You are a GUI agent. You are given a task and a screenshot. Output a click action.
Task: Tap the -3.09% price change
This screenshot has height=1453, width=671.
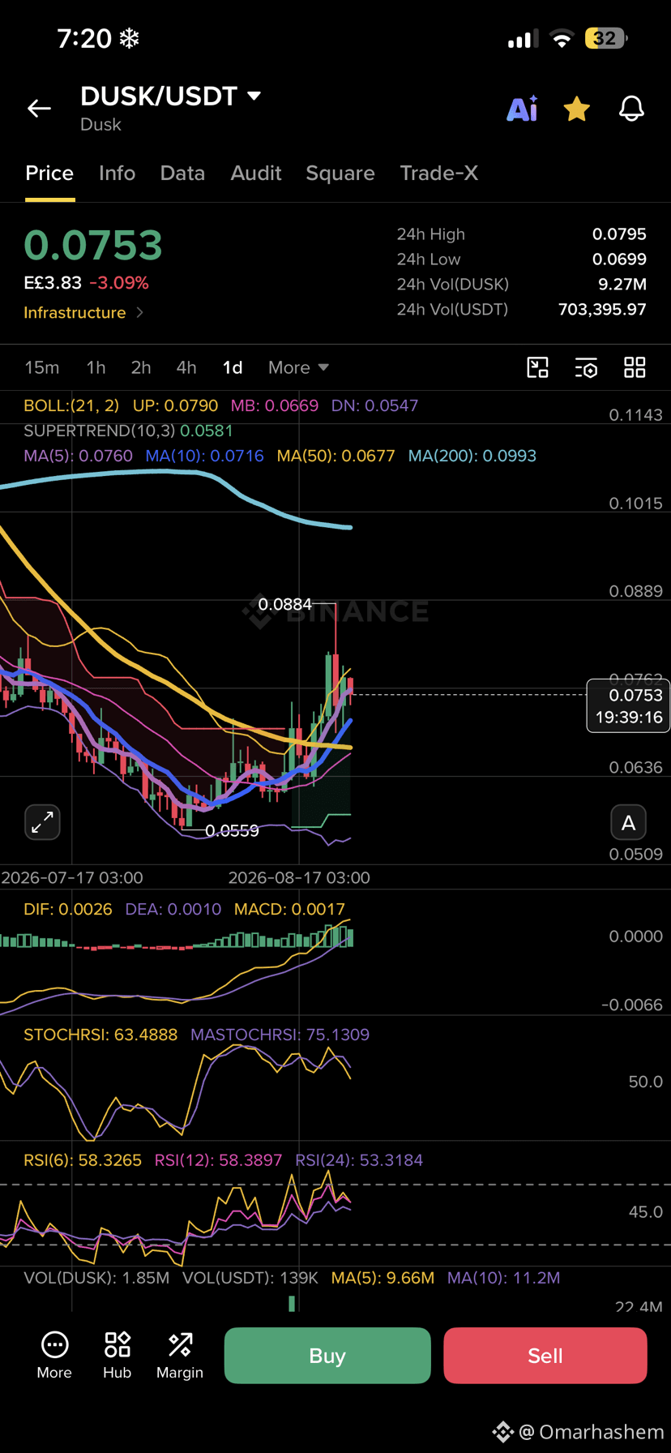pyautogui.click(x=119, y=283)
